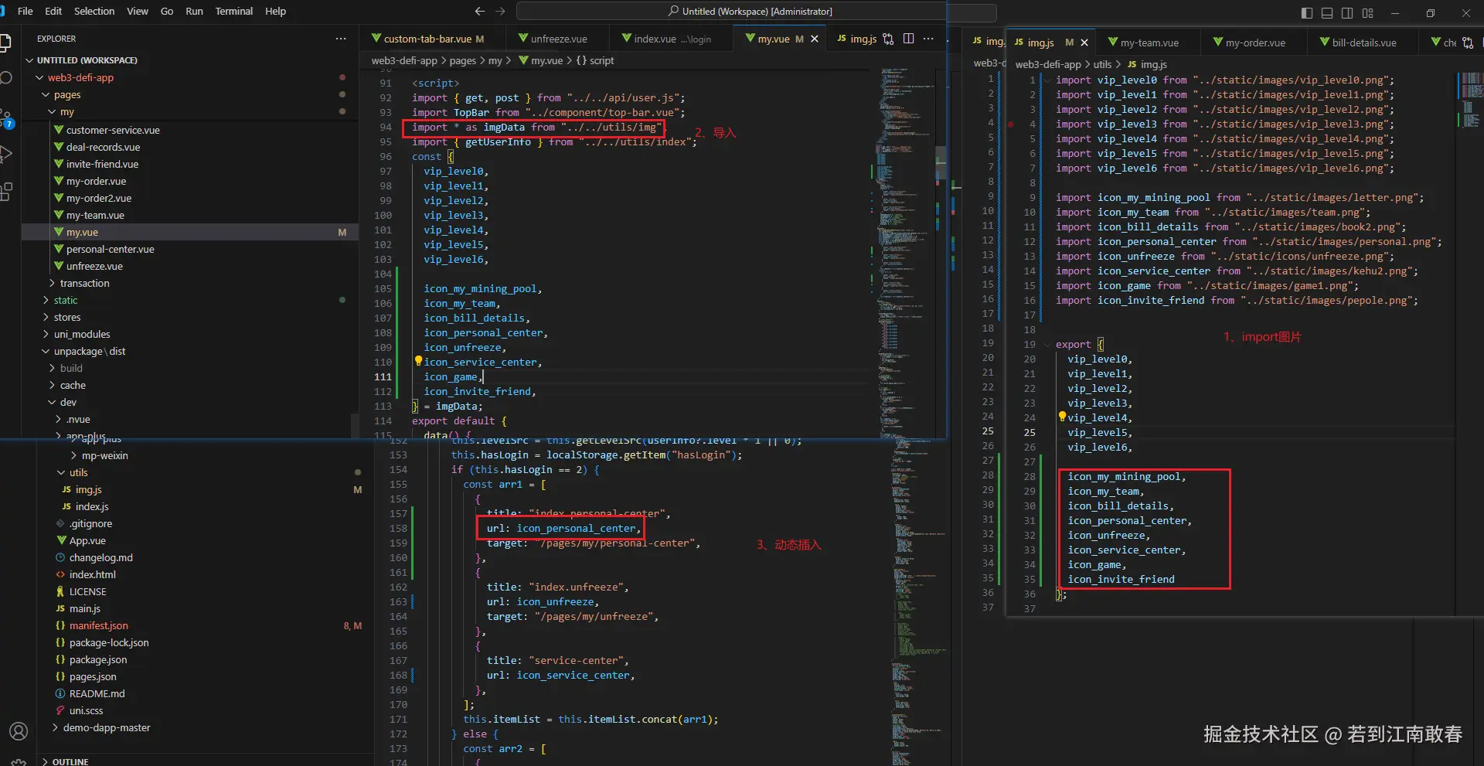This screenshot has height=766, width=1484.
Task: Expand the stores folder
Action: (x=46, y=317)
